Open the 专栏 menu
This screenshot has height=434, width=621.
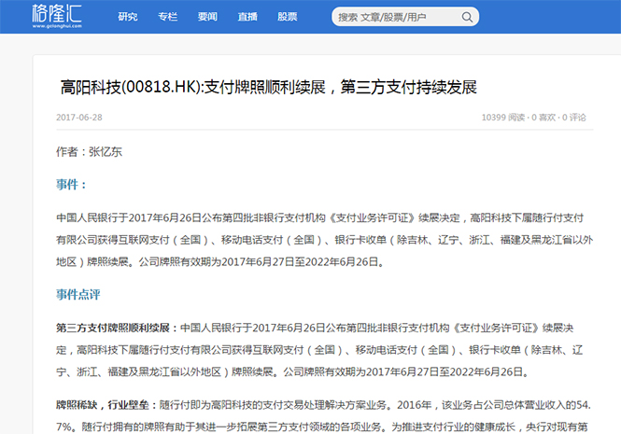tap(167, 17)
